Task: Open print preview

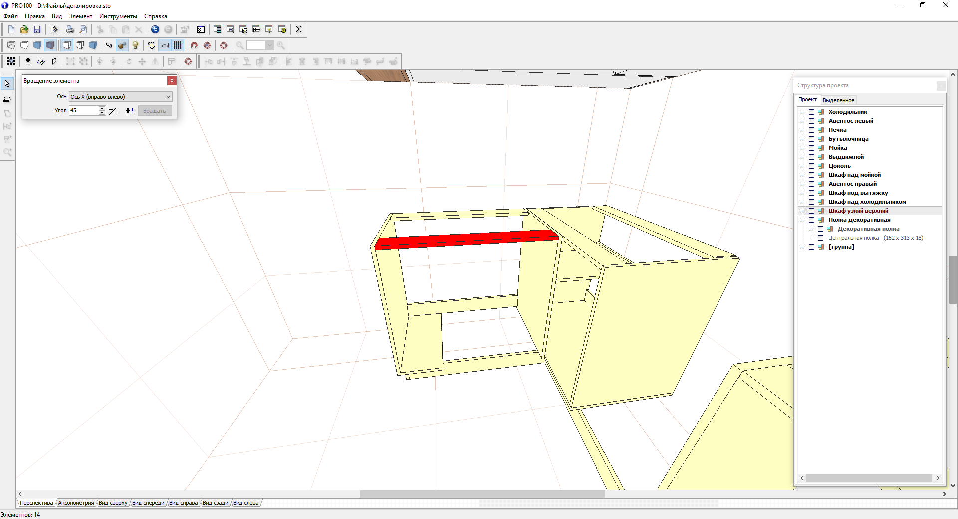Action: click(x=83, y=29)
